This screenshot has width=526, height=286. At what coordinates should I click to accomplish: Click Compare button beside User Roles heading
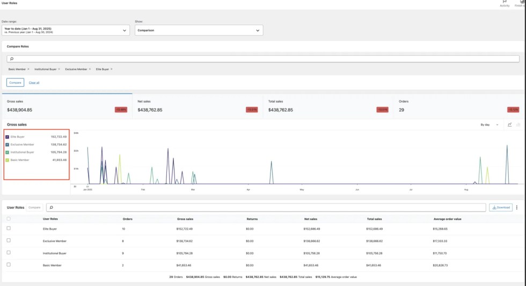pos(34,208)
